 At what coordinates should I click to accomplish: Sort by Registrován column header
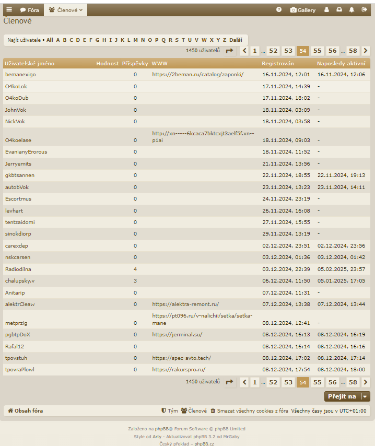pyautogui.click(x=278, y=64)
